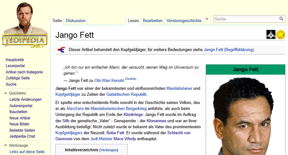
Task: Load a Zufällige Seite
Action: [18, 78]
